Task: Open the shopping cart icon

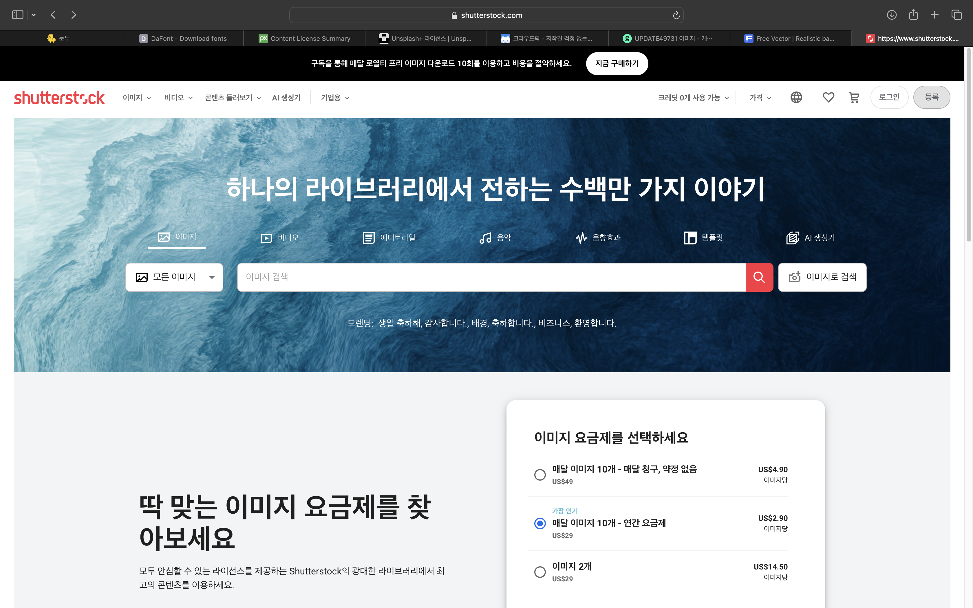Action: tap(854, 97)
